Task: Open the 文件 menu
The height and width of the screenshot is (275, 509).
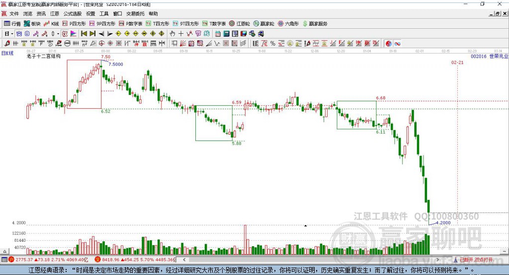Action: (14, 13)
